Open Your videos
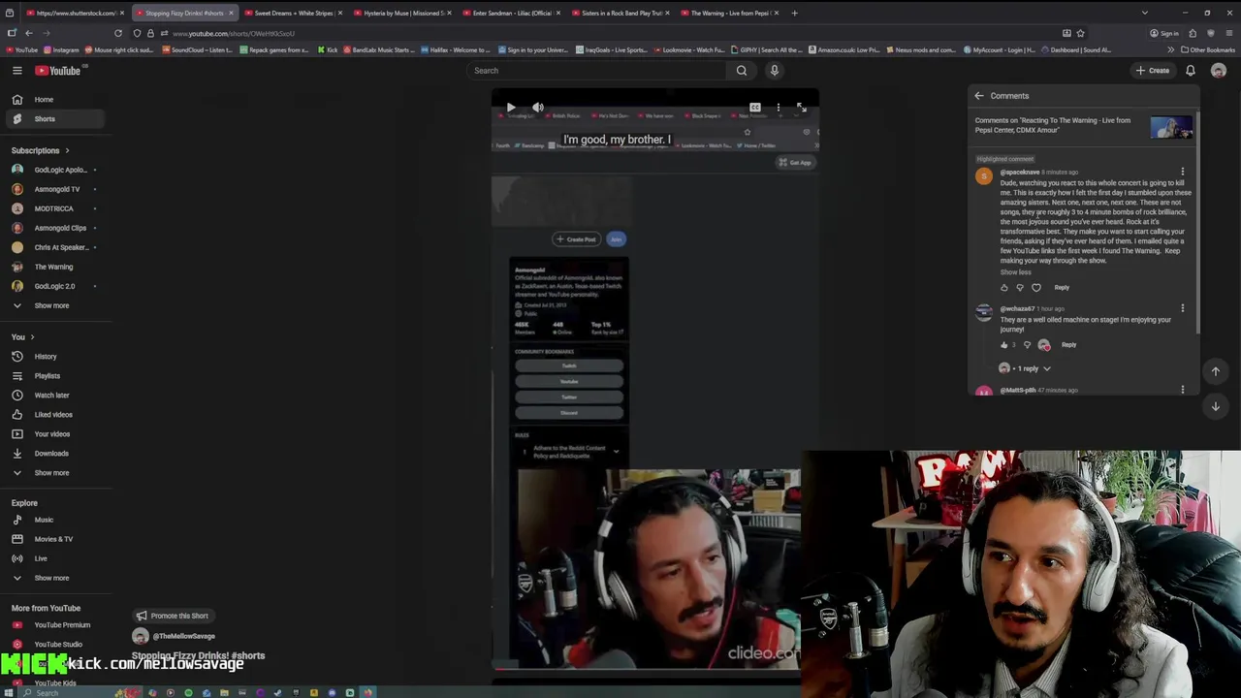This screenshot has width=1241, height=698. point(56,433)
